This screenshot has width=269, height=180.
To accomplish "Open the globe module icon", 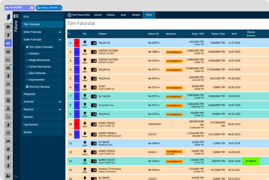I will (8, 92).
